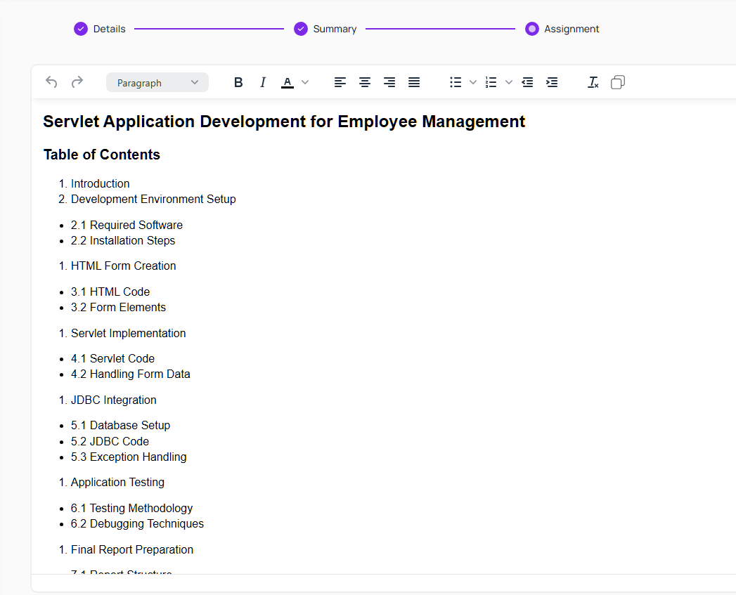The image size is (736, 595).
Task: Click the Undo arrow icon
Action: (x=51, y=82)
